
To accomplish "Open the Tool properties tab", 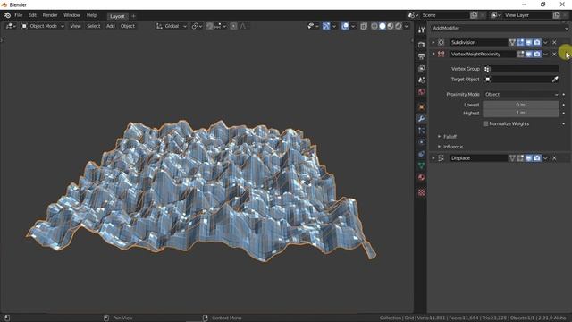I will [x=421, y=30].
